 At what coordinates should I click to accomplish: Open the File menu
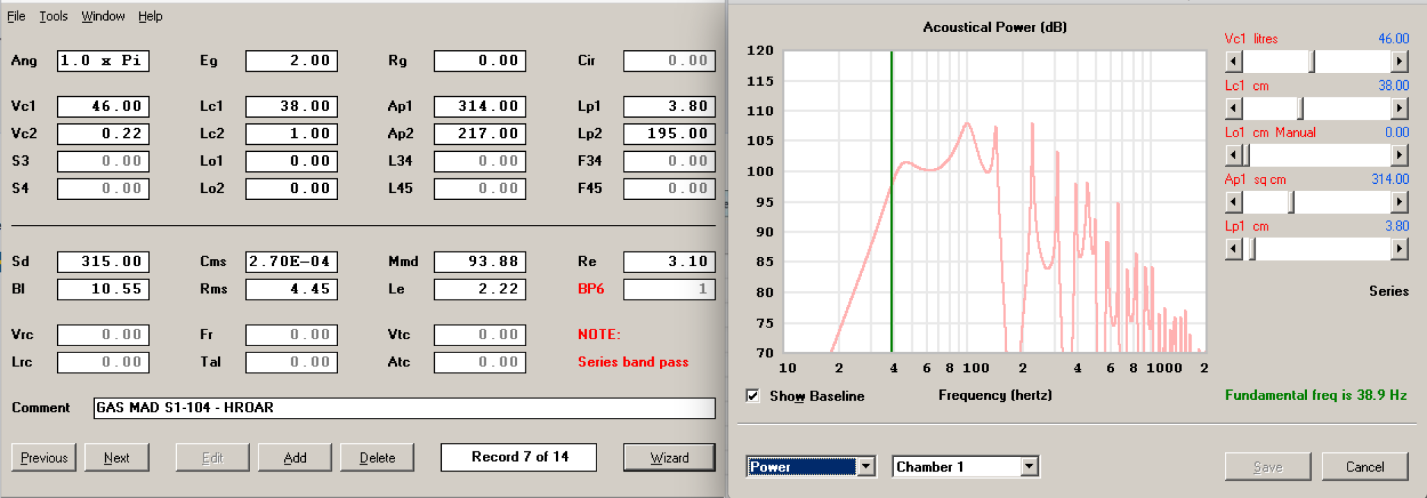tap(16, 16)
